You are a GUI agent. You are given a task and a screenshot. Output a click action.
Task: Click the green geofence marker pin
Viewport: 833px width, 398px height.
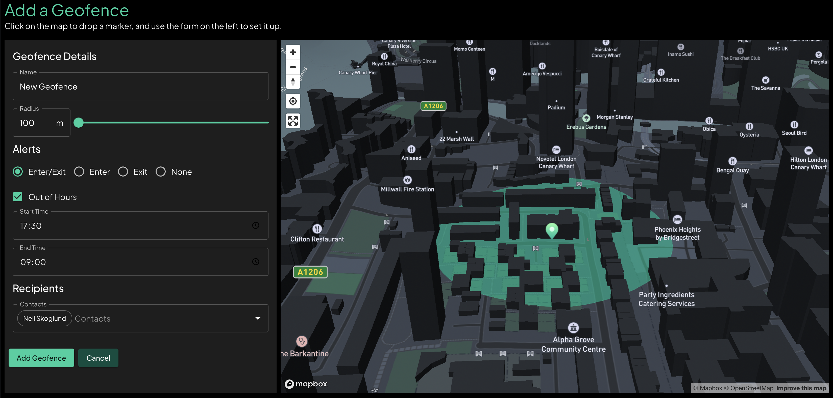click(x=552, y=230)
